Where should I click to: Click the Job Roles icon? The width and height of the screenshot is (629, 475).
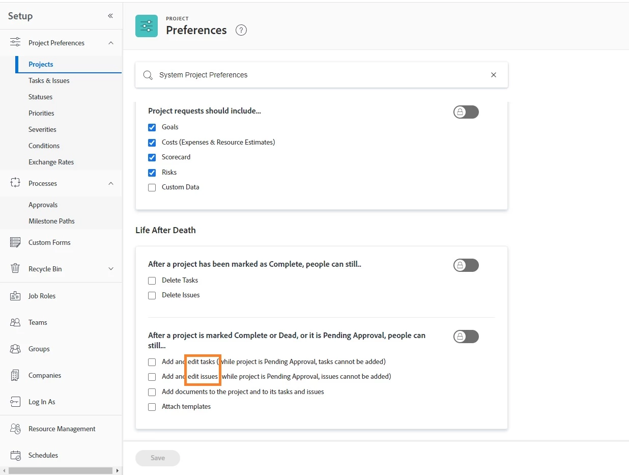click(15, 296)
